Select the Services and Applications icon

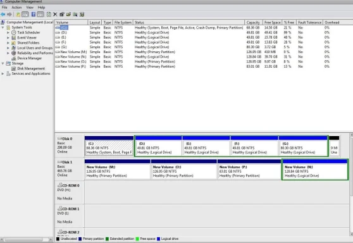tap(8, 73)
